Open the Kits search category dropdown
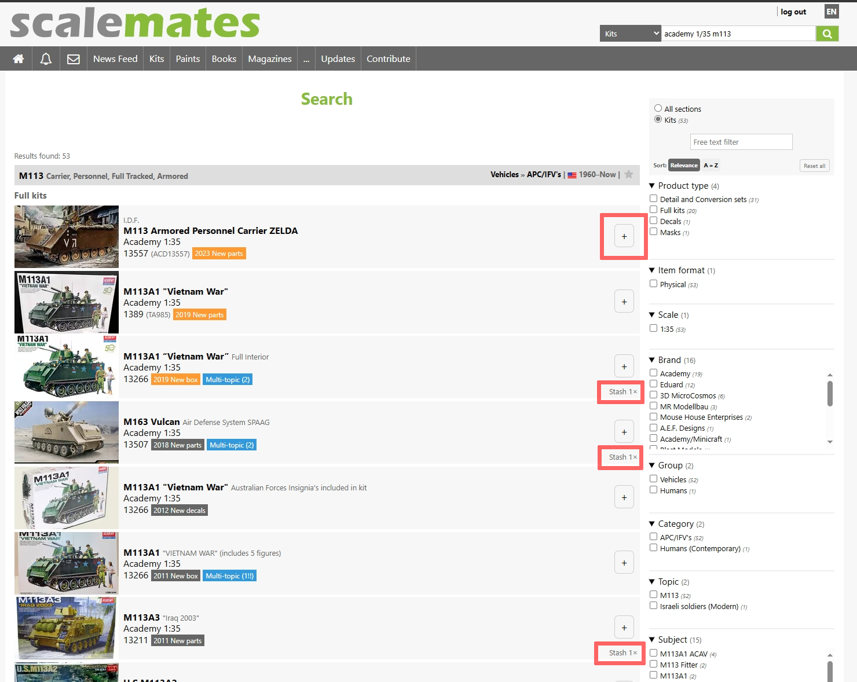 (630, 34)
